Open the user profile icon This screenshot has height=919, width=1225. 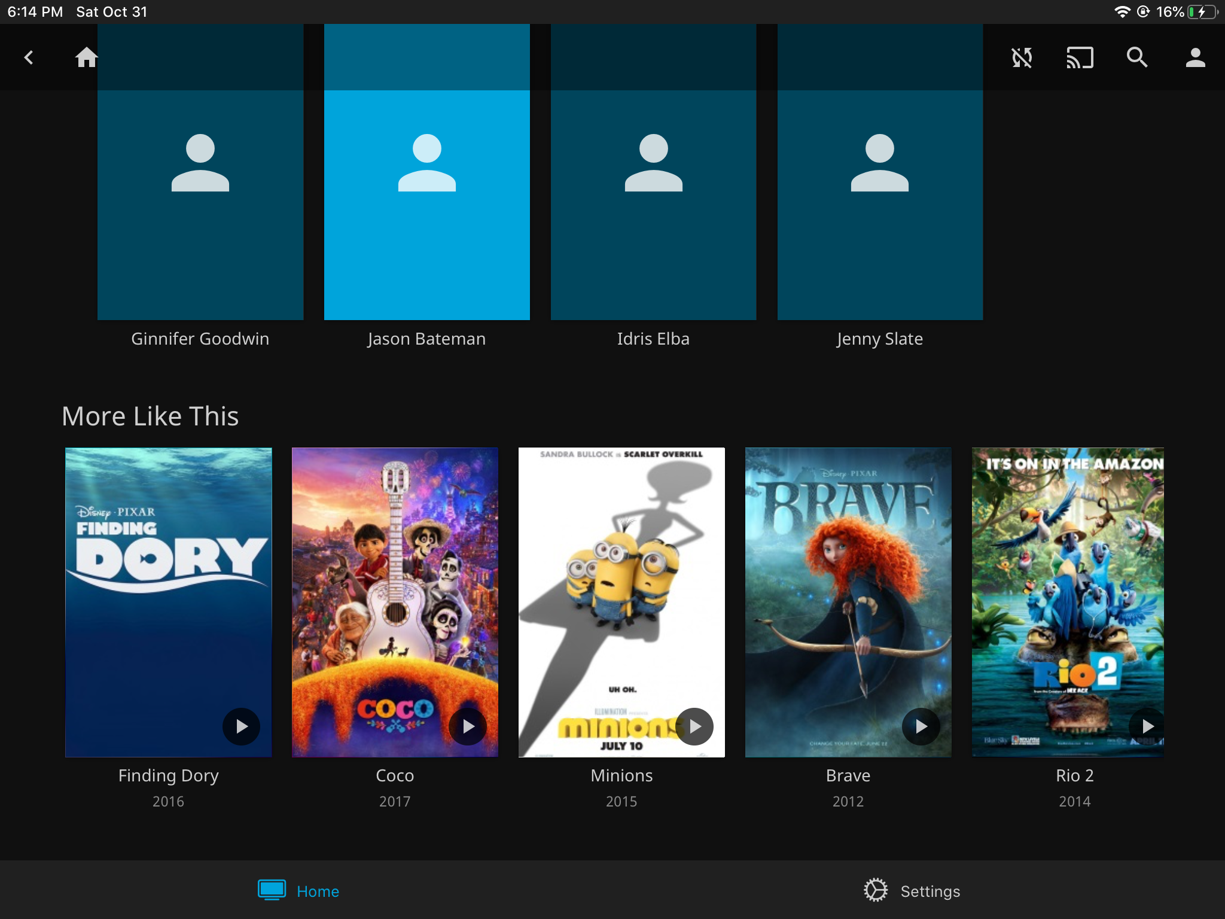[1195, 57]
